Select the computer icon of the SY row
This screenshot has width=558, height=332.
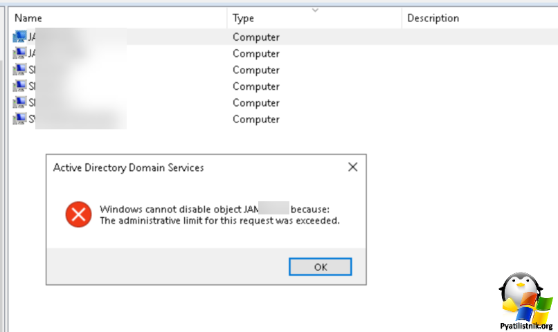[19, 119]
